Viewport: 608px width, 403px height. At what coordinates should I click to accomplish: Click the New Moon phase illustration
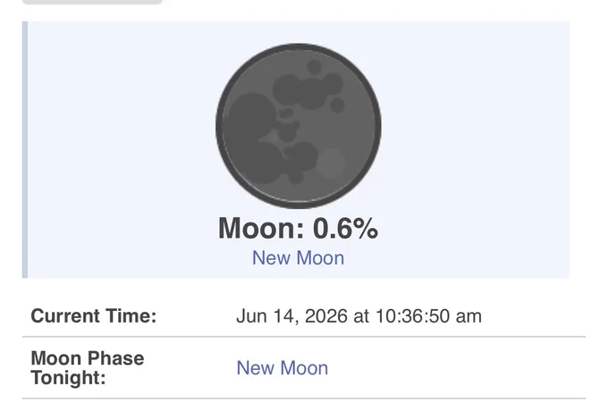coord(298,126)
